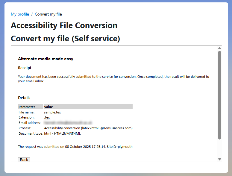Click the Accessibility conversion process value
232x176 pixels.
(x=88, y=128)
